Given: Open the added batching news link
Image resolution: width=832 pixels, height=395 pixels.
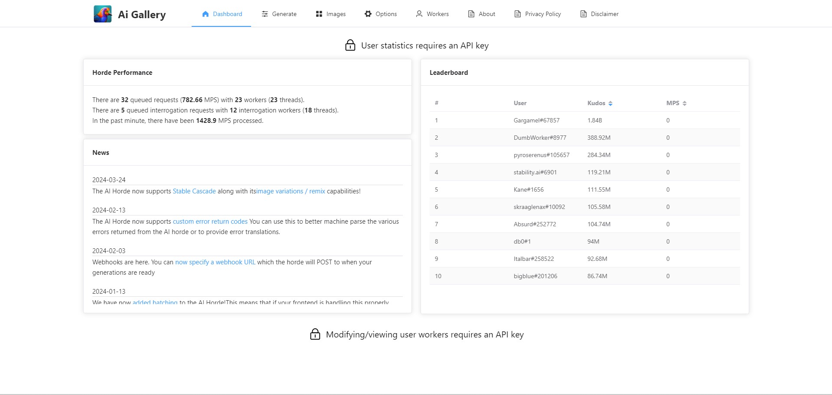Looking at the screenshot, I should (155, 302).
